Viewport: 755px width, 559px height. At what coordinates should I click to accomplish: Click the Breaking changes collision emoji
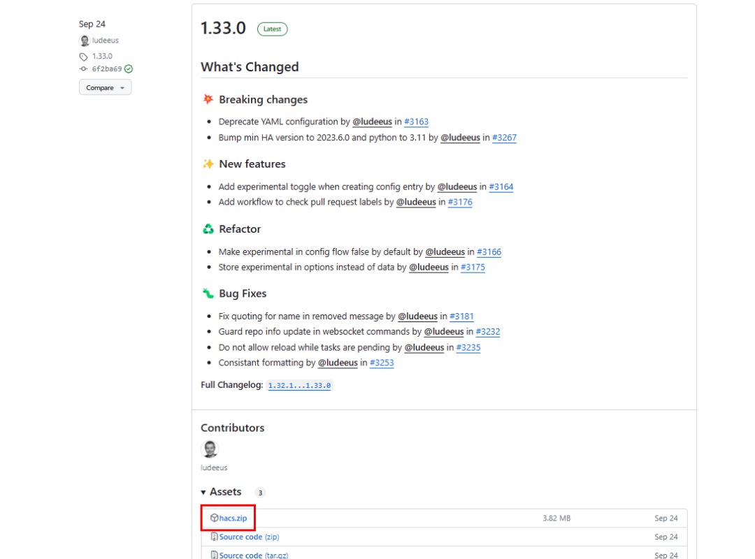pyautogui.click(x=208, y=99)
